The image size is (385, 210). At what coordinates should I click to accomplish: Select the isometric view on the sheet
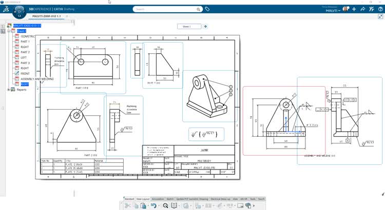coord(210,96)
